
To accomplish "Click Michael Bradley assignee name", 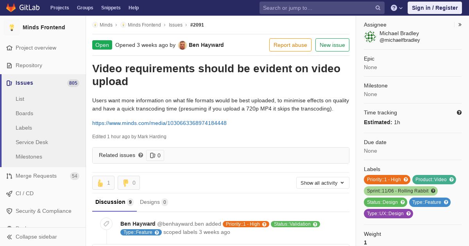I will click(399, 33).
